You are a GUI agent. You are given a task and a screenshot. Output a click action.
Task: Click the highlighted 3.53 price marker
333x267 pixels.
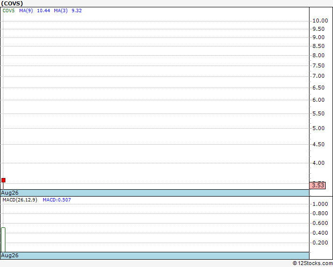click(x=317, y=185)
